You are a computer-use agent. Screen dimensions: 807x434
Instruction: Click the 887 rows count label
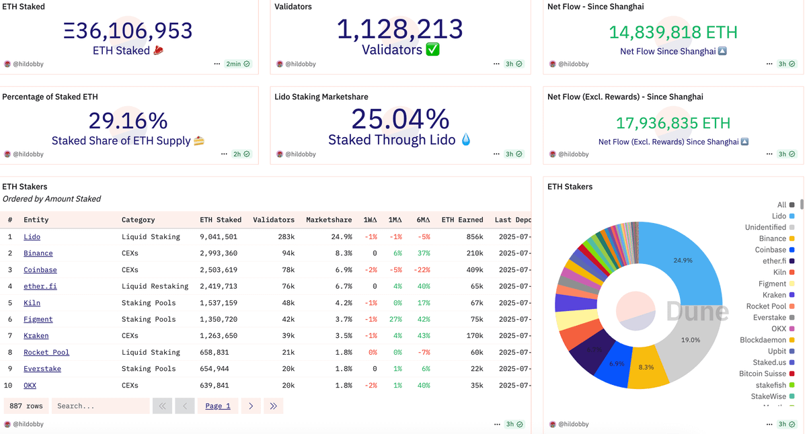pos(26,406)
